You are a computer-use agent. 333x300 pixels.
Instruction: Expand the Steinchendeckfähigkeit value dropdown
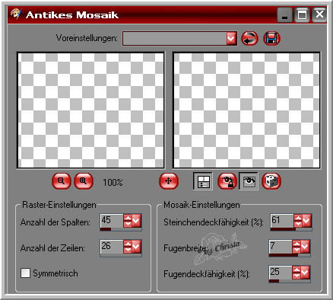(x=306, y=221)
